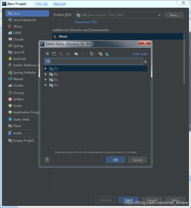Select J2ME project type
Screen dimensions: 191x208
pos(27,33)
